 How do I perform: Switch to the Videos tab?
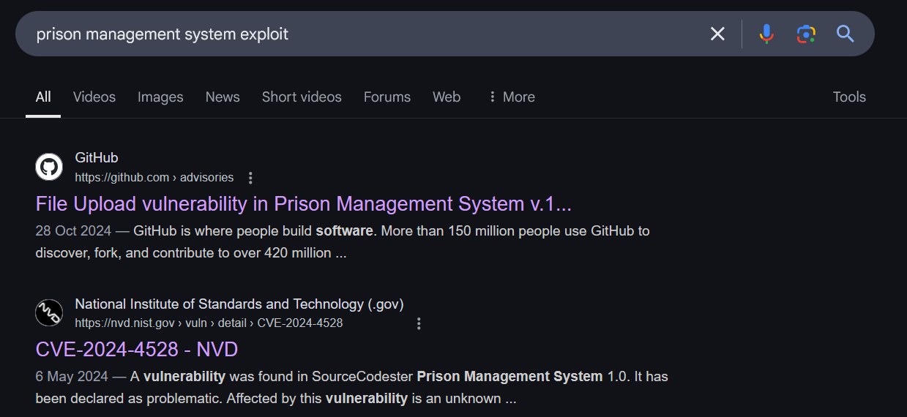tap(94, 97)
